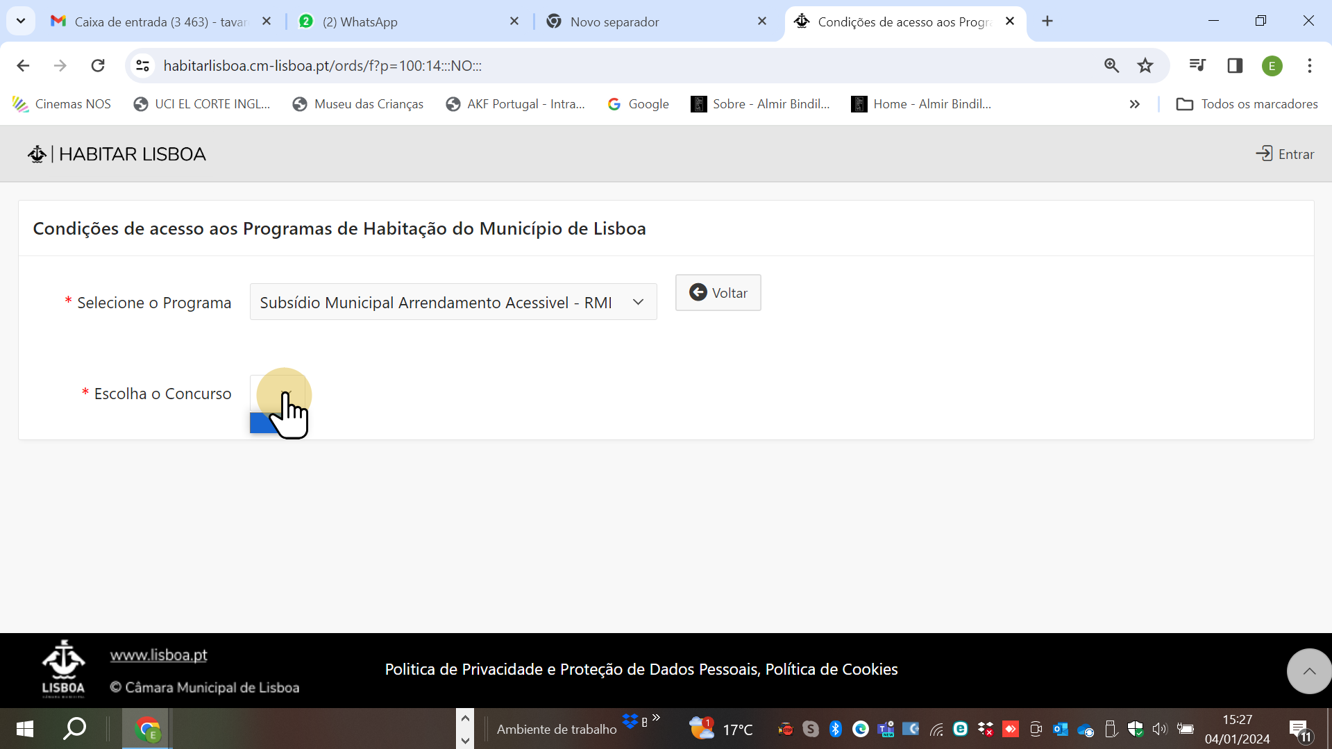Viewport: 1332px width, 749px height.
Task: Open the site information icon in address bar
Action: [x=142, y=65]
